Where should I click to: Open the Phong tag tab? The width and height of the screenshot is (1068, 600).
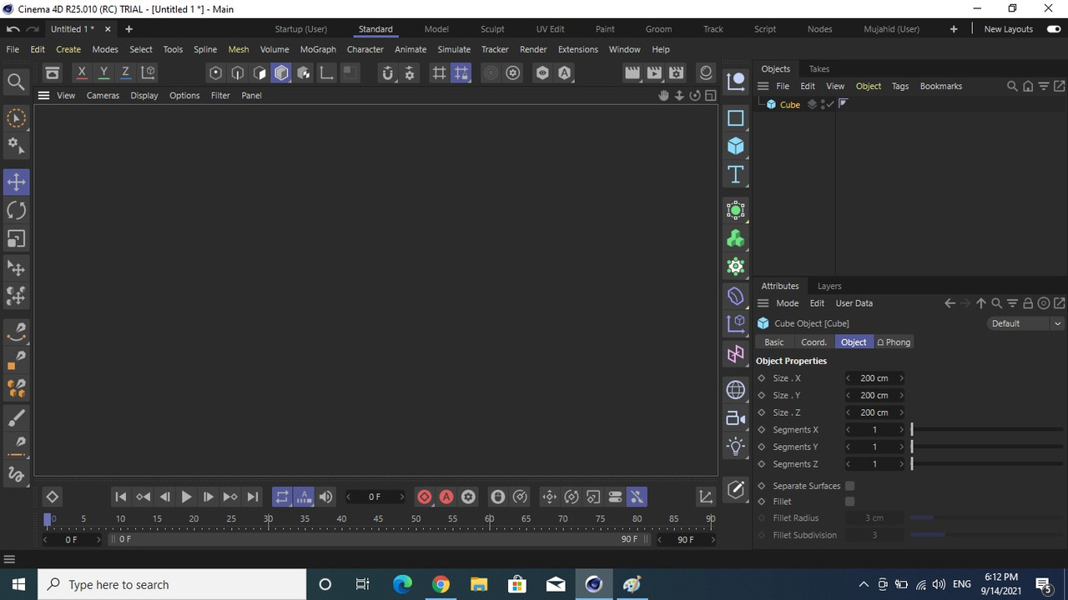[894, 342]
